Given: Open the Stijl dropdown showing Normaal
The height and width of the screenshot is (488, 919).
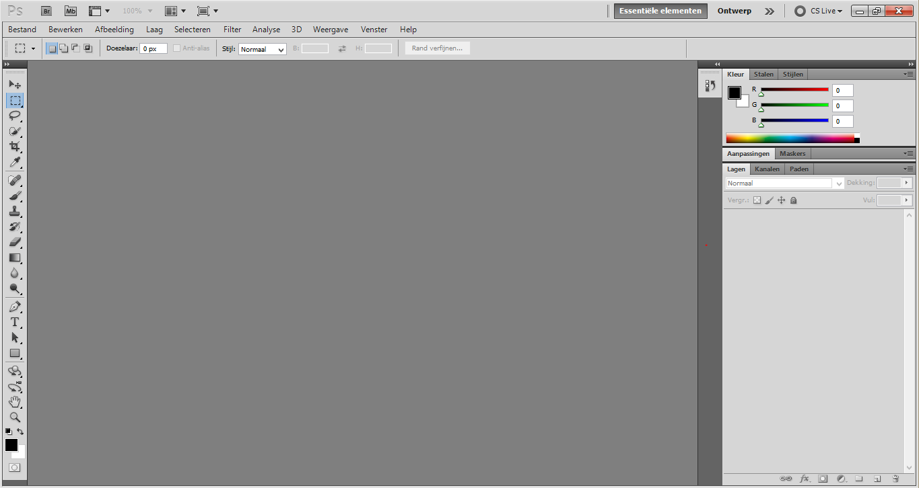Looking at the screenshot, I should [x=263, y=49].
